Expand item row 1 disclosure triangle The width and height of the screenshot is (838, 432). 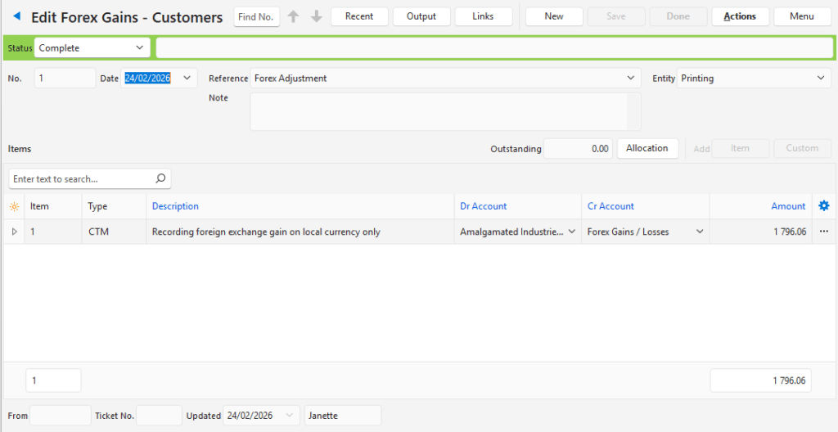(14, 232)
